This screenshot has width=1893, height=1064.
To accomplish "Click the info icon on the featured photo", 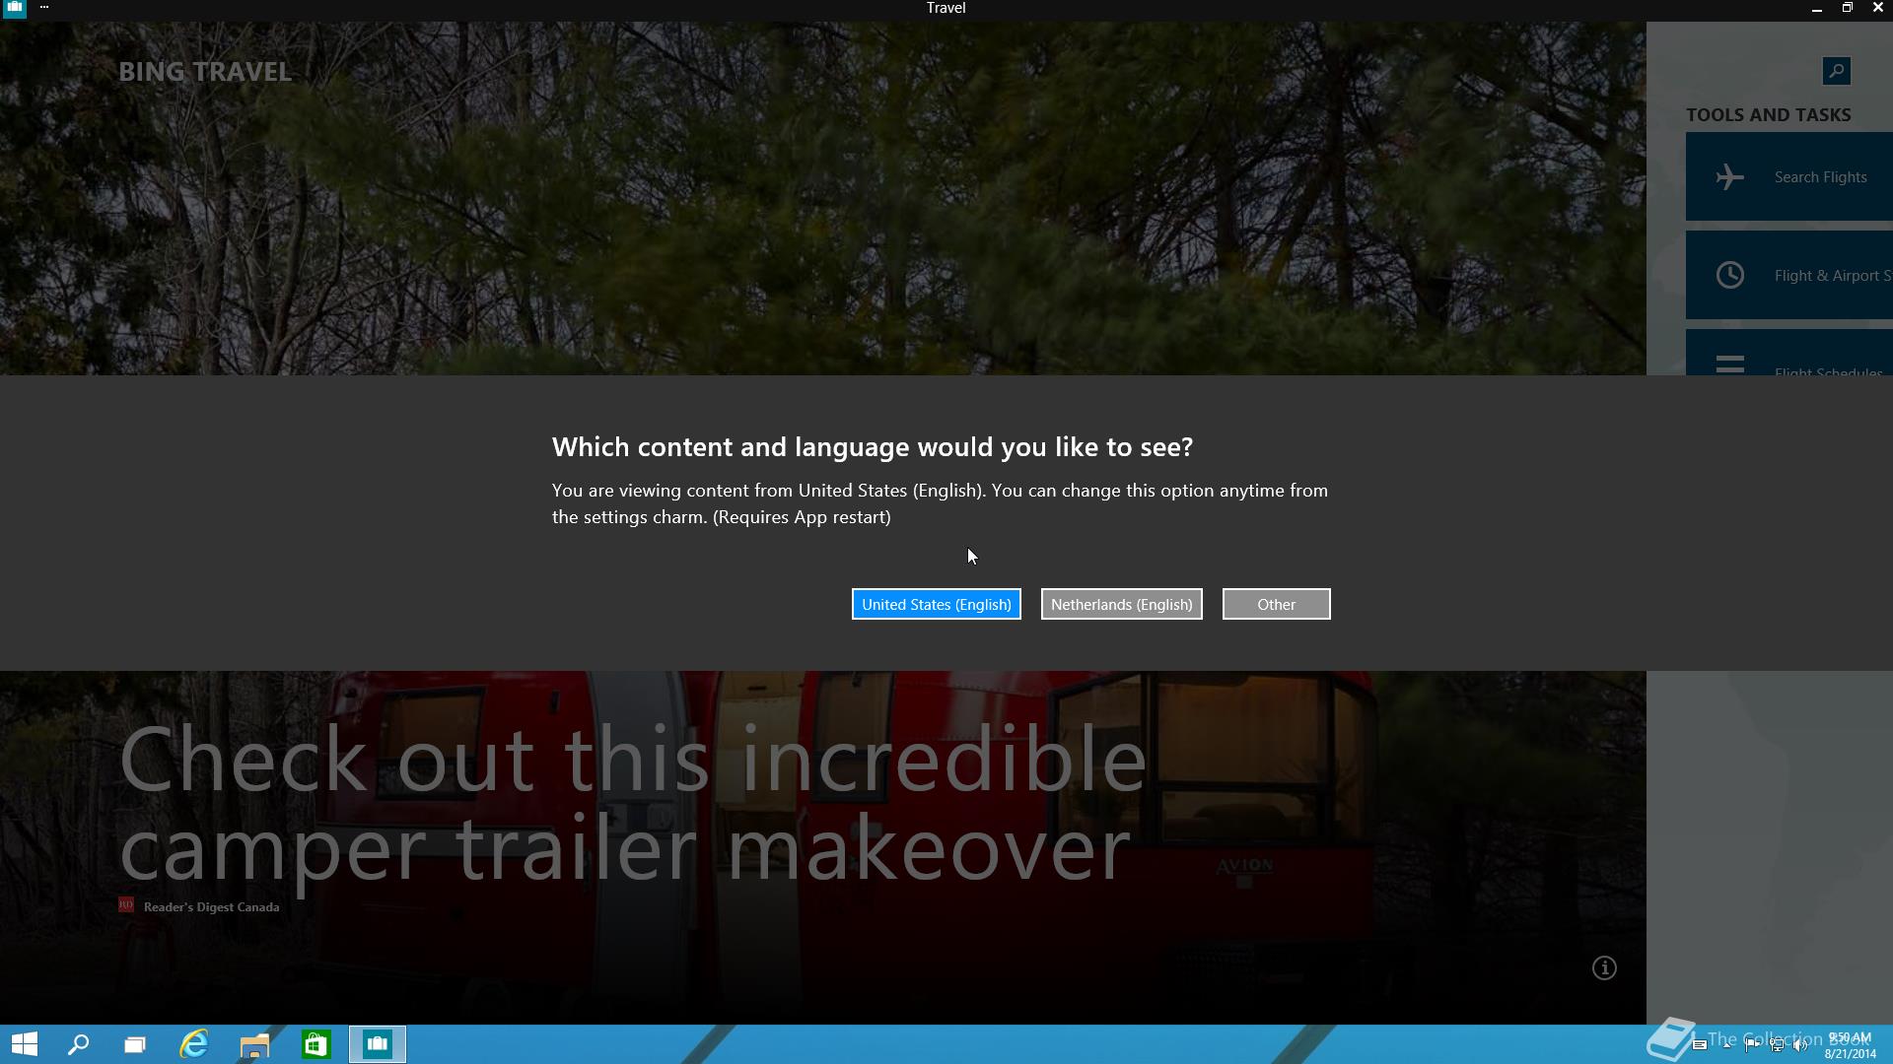I will [1604, 968].
